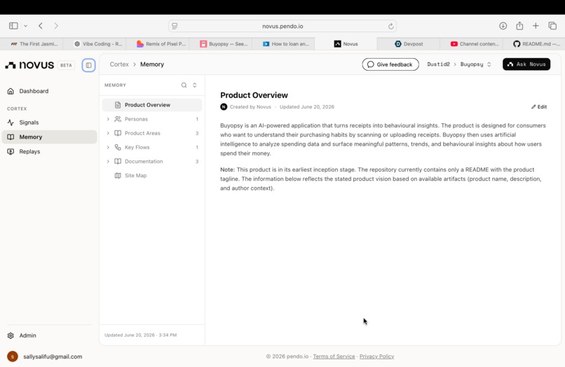Show the Safari tab overview icon
The height and width of the screenshot is (367, 565).
coord(552,26)
